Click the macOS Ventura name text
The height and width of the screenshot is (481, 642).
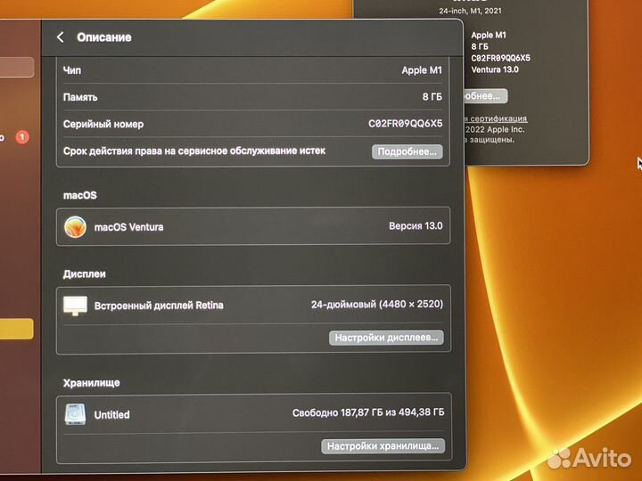(128, 227)
